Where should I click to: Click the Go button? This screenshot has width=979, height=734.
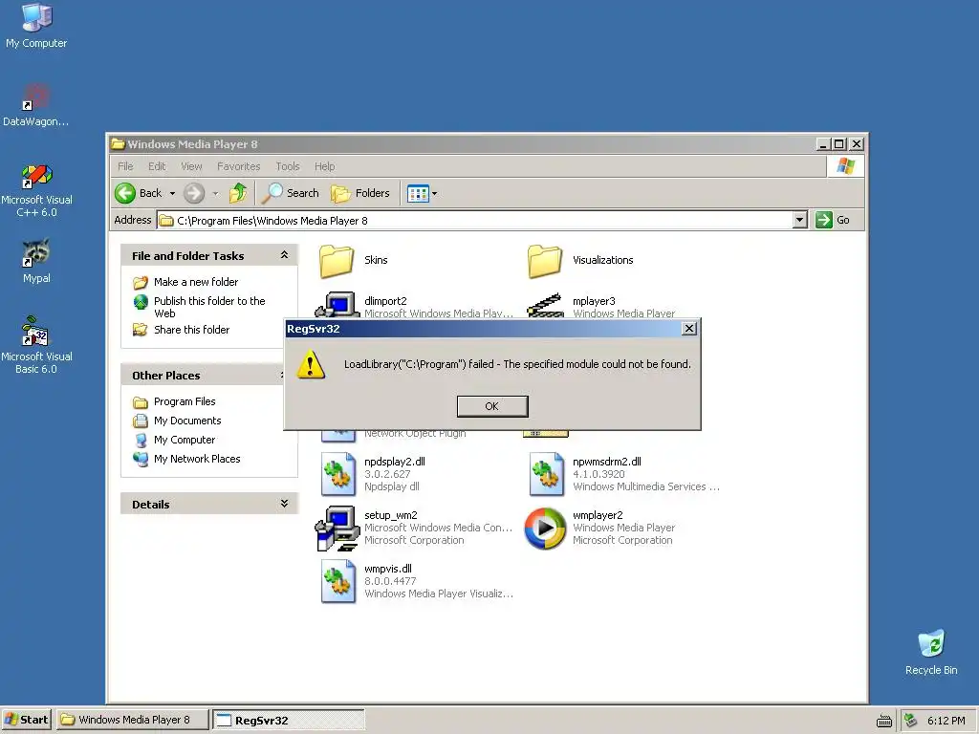[833, 220]
